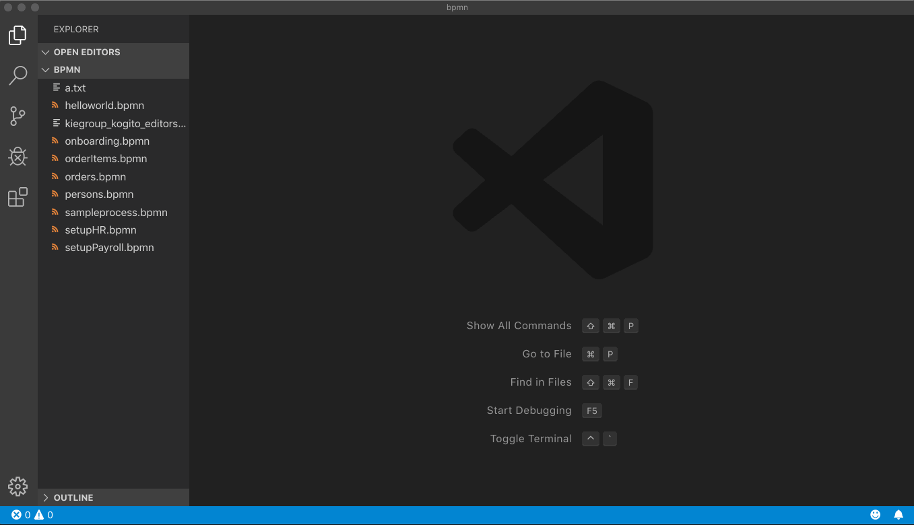Open the Manage gear settings icon

pos(18,486)
